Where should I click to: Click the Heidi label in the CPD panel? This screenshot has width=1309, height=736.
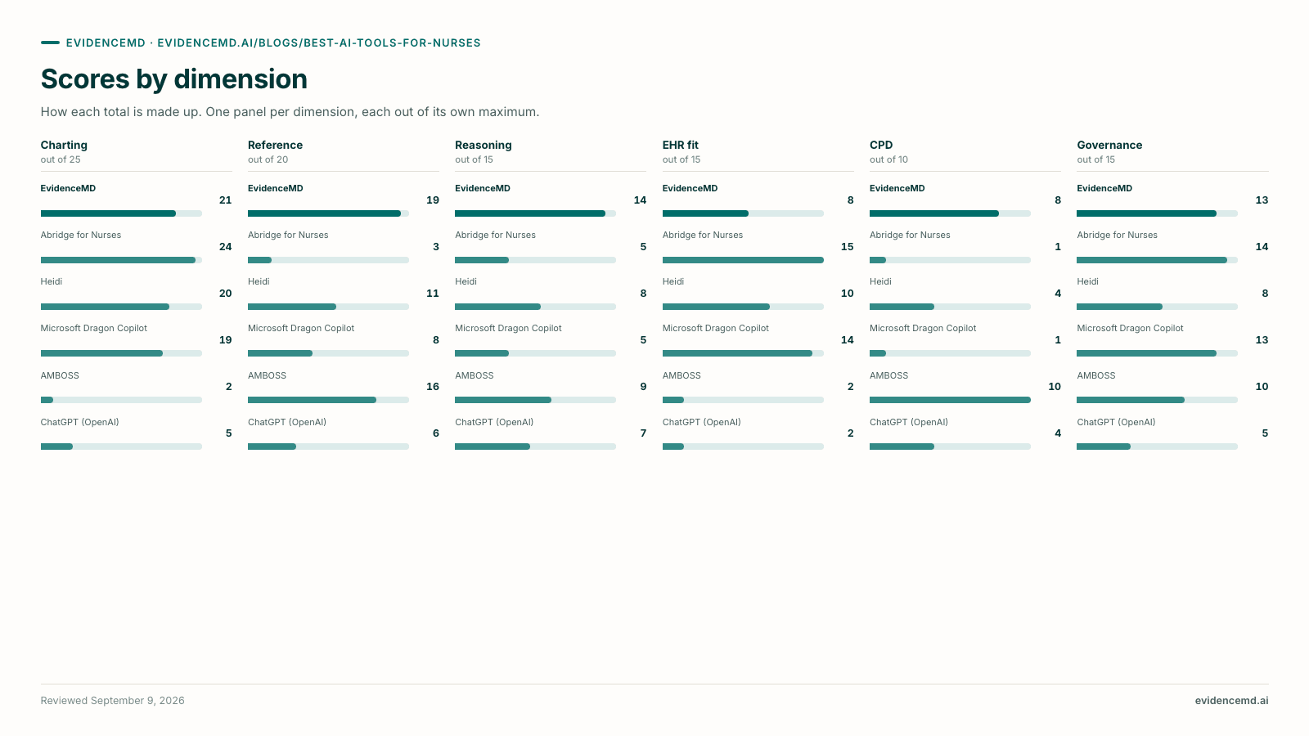[x=880, y=281]
